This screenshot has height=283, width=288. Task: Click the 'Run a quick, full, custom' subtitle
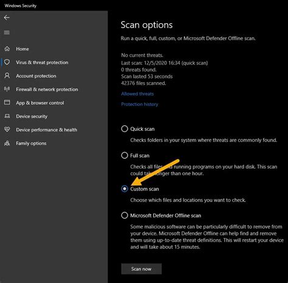pos(188,38)
